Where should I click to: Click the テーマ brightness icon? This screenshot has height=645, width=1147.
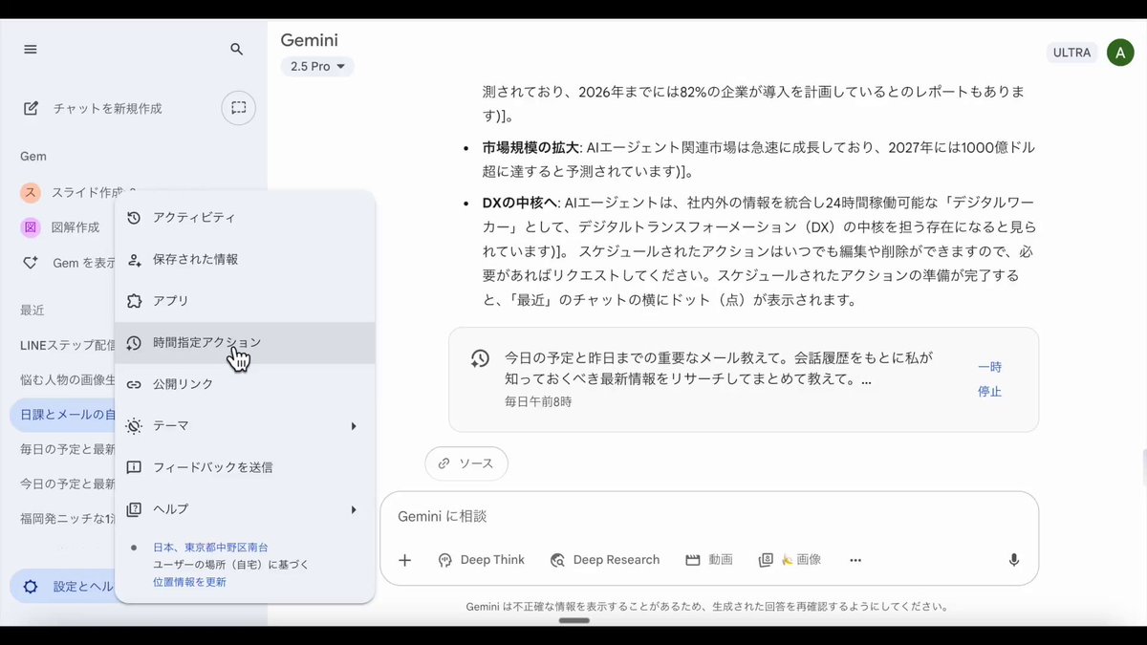(134, 425)
